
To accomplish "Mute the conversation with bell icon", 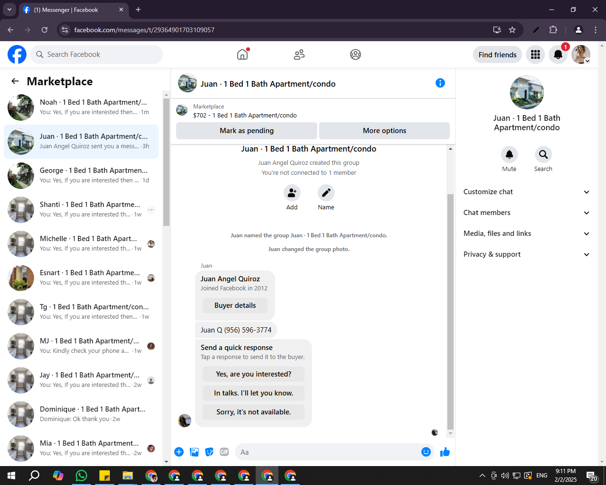I will coord(509,154).
